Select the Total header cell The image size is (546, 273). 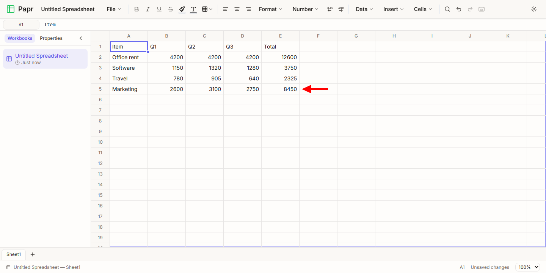click(x=281, y=47)
